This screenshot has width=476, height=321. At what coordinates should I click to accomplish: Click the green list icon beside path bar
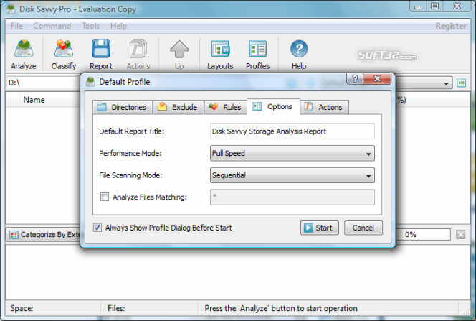[x=461, y=83]
